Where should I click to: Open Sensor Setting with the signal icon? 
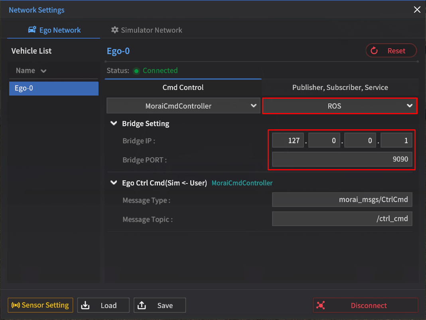40,305
